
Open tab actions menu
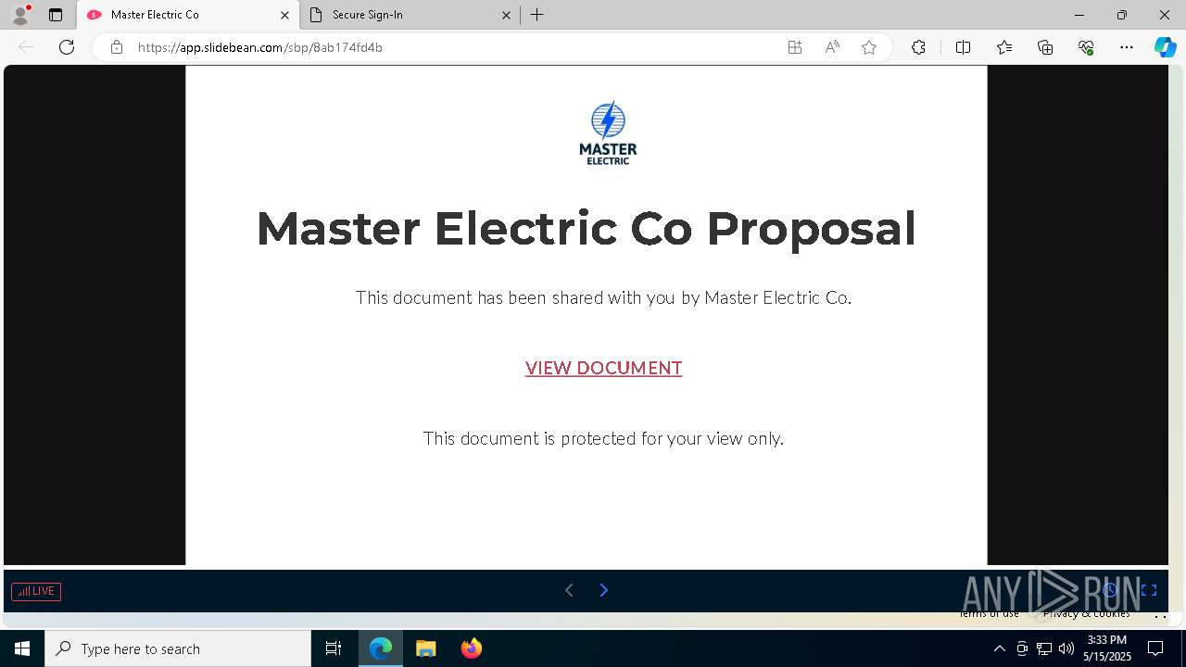tap(56, 15)
